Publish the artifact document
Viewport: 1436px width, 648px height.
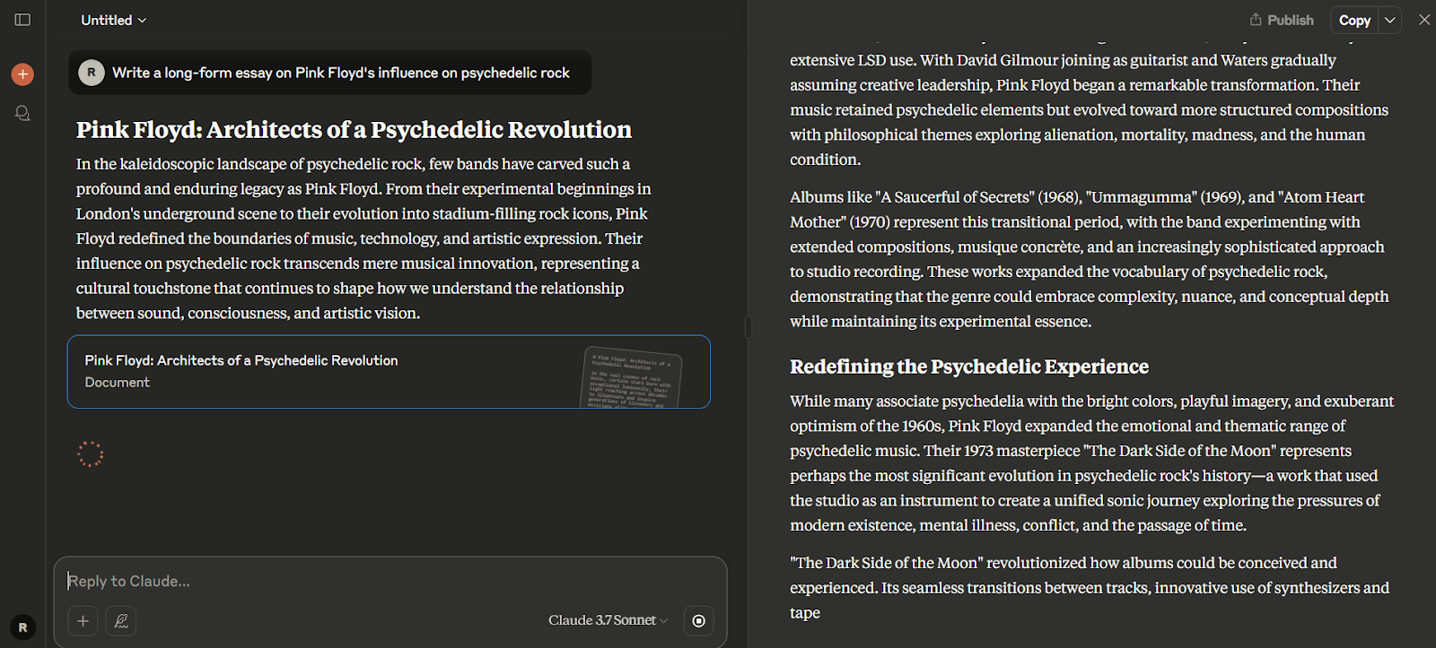(x=1282, y=20)
